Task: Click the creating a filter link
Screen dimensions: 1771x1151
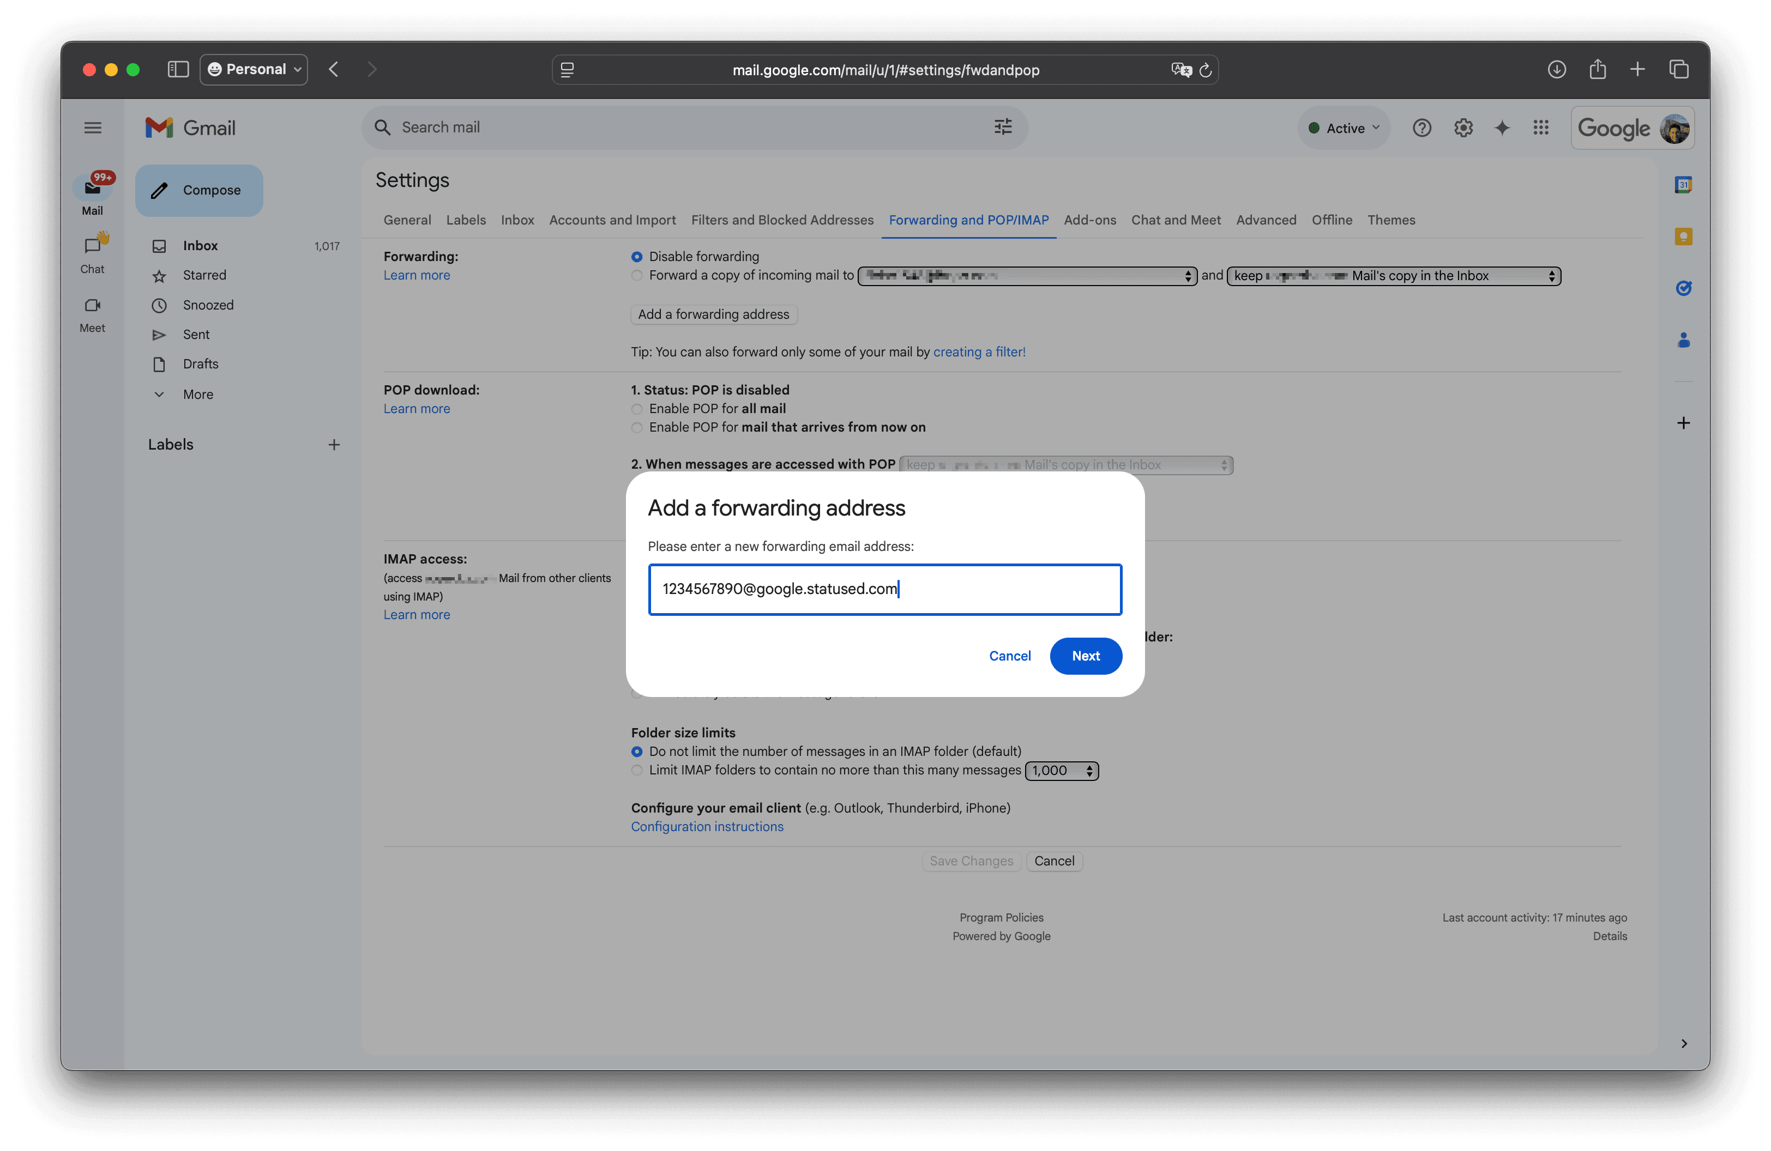Action: pyautogui.click(x=979, y=352)
